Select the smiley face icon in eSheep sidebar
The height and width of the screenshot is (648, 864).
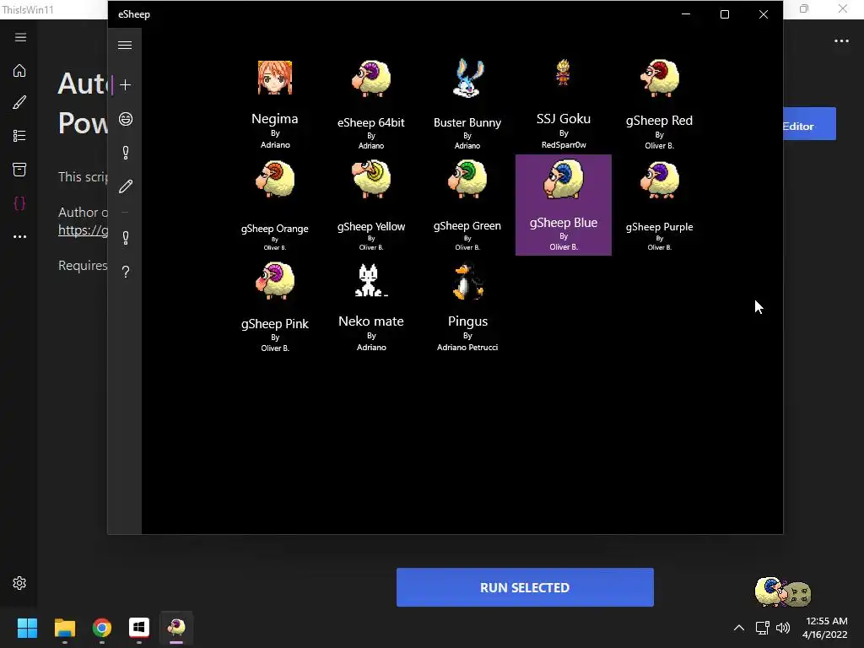click(x=126, y=119)
